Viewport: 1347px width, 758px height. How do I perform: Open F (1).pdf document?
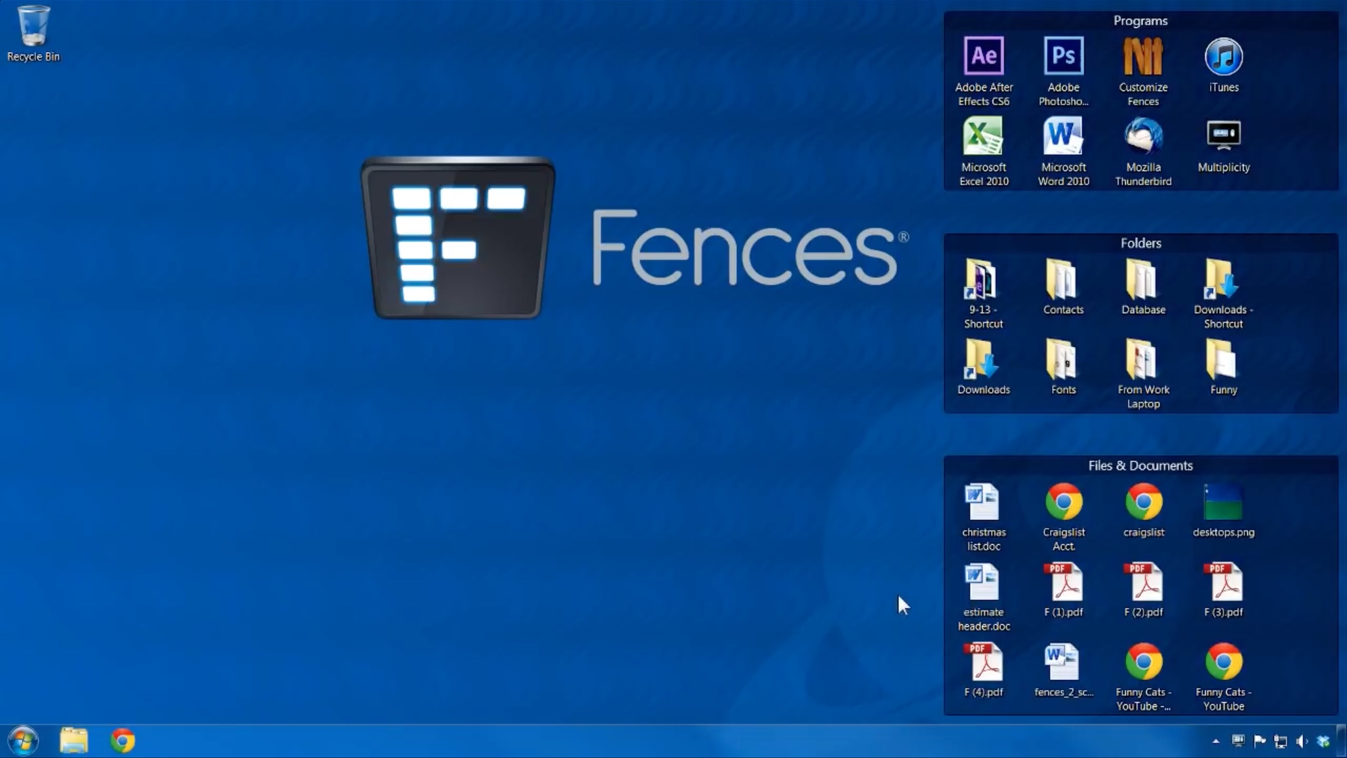[x=1064, y=590]
